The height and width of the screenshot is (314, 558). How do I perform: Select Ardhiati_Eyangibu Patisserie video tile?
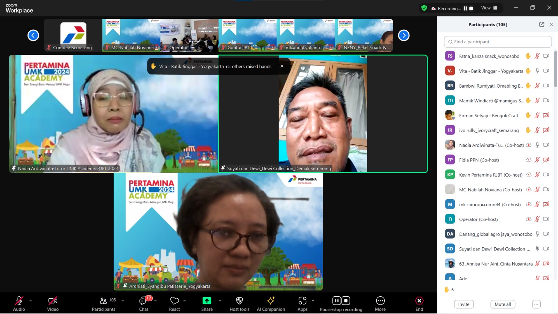218,232
